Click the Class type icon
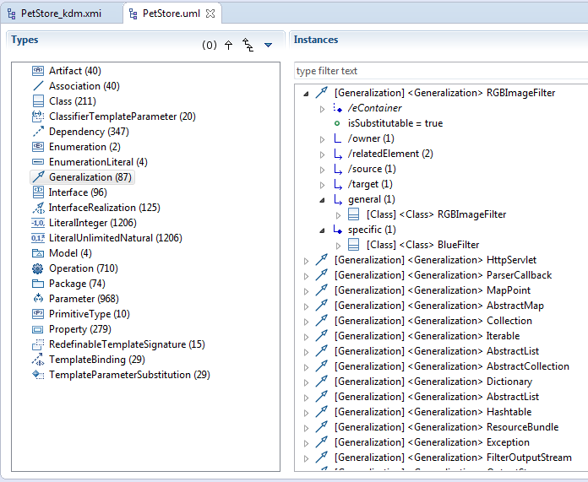Screen dimensions: 588x482 click(38, 101)
